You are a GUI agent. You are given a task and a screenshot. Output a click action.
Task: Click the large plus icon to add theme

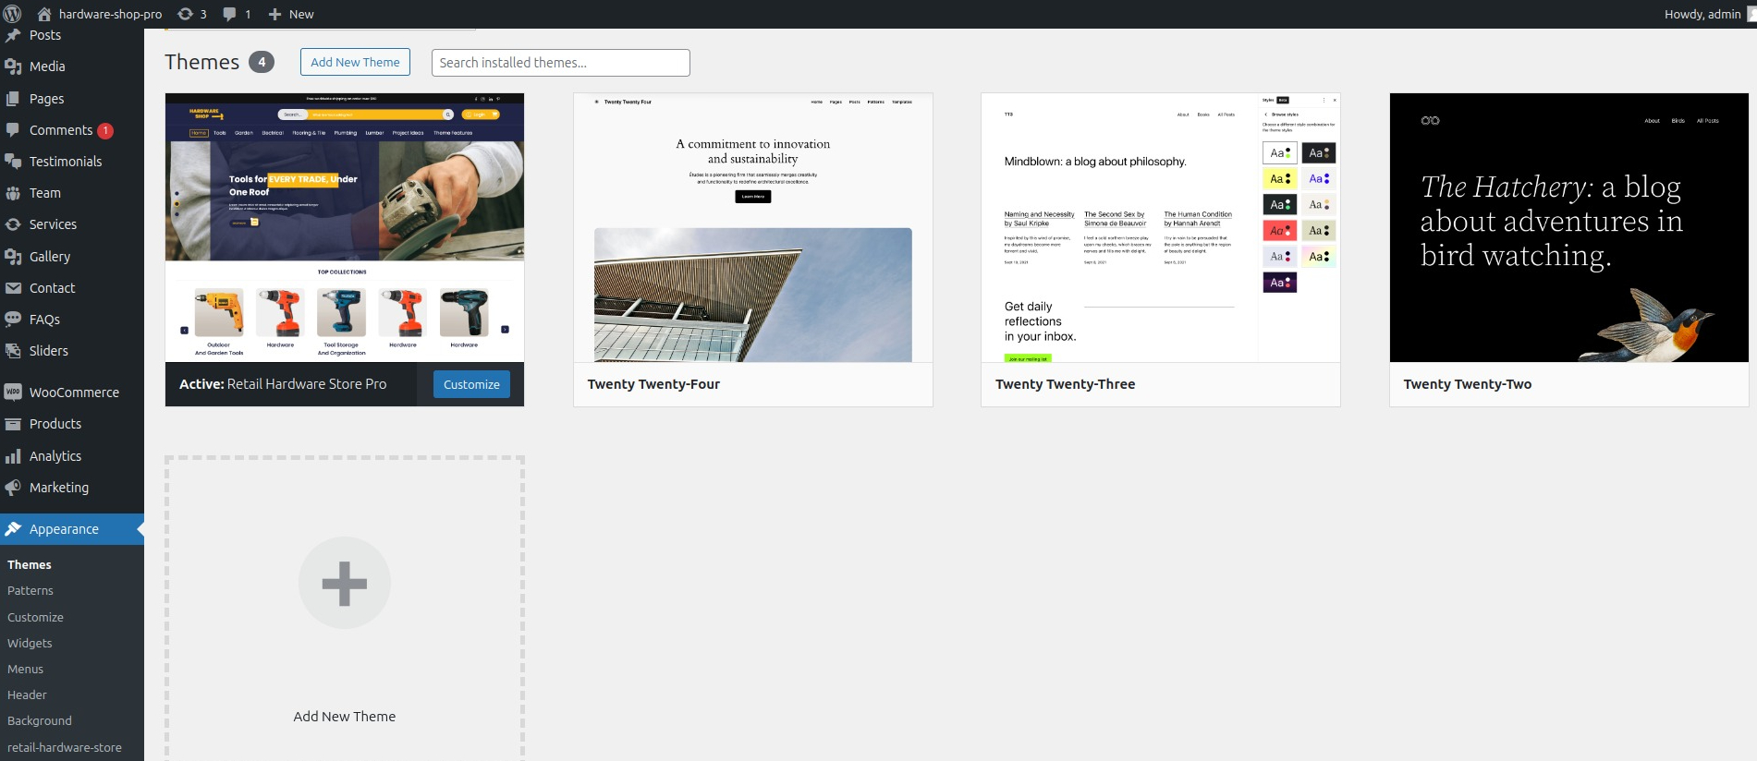coord(345,583)
